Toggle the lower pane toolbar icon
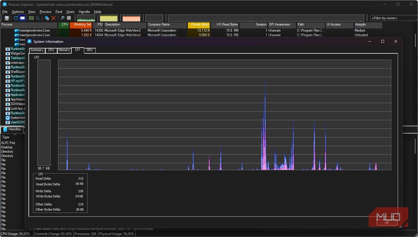 (22, 18)
